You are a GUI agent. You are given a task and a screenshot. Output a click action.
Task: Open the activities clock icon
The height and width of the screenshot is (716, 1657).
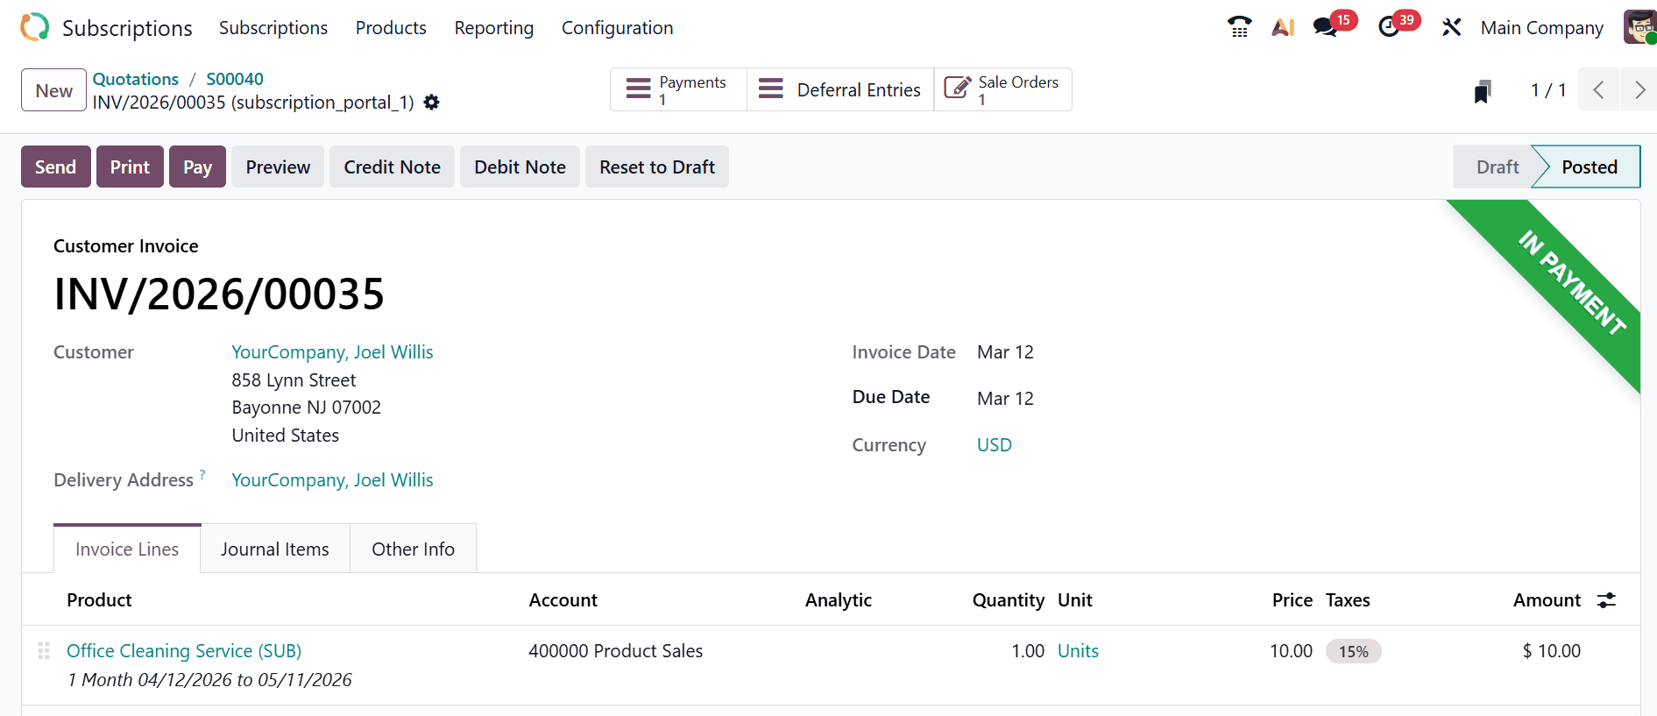1389,27
